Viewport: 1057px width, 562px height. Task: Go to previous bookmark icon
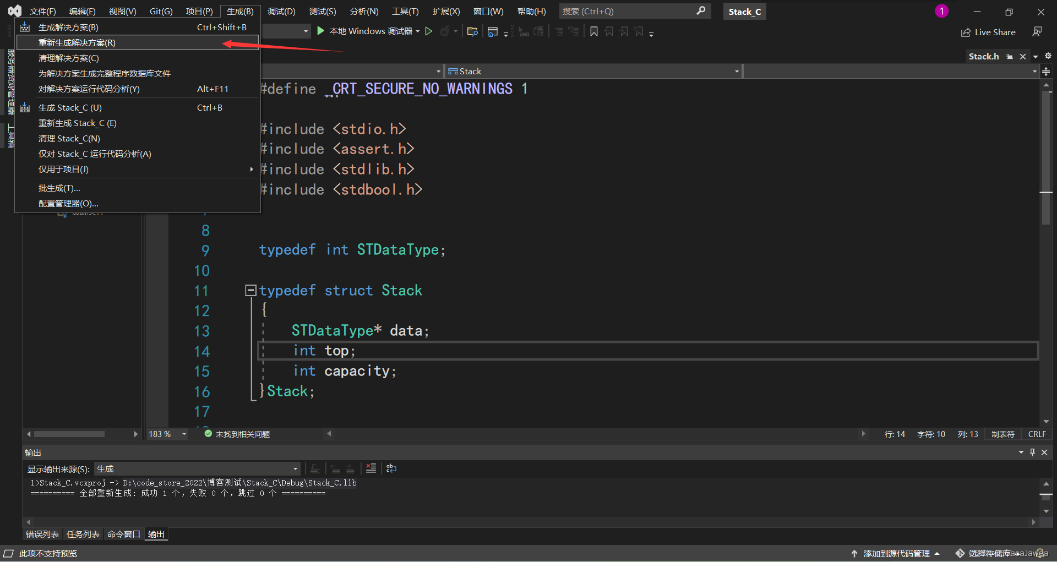click(609, 31)
